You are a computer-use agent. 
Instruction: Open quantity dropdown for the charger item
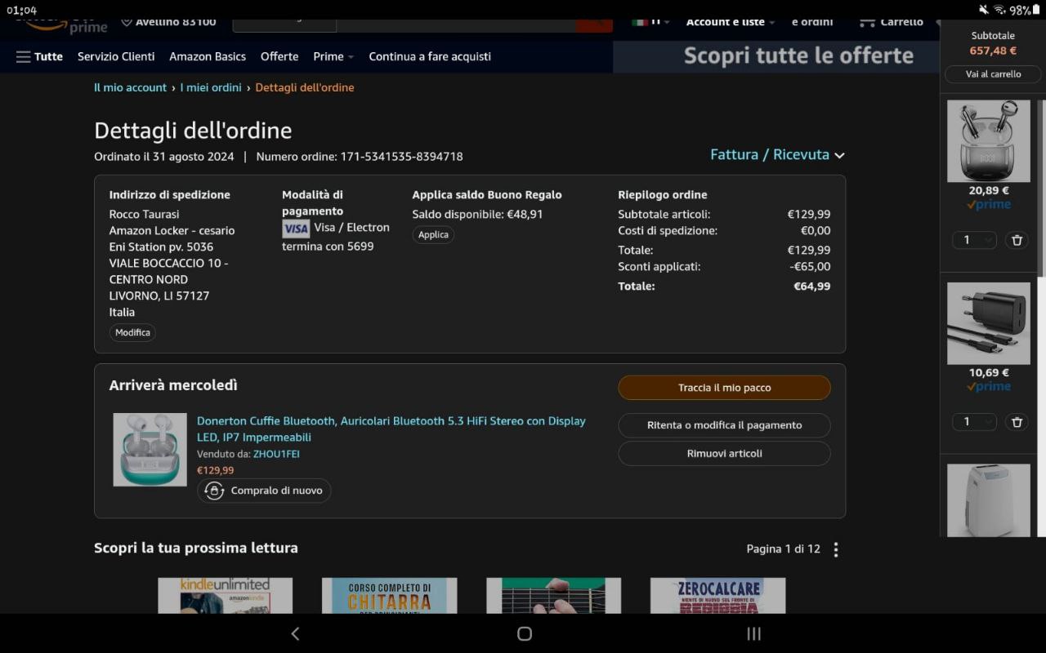click(x=974, y=422)
